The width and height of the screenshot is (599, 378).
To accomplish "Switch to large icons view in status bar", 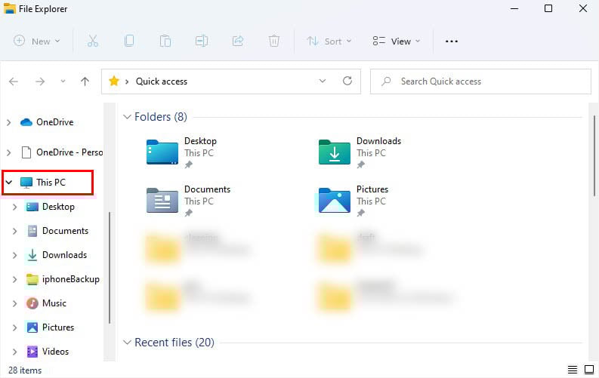I will (x=589, y=370).
